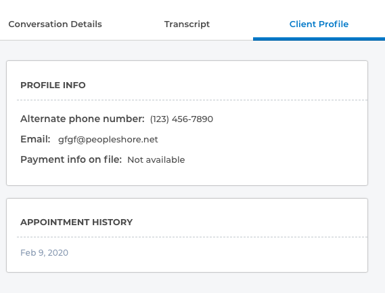Click the Payment info on file label
Image resolution: width=385 pixels, height=293 pixels.
point(71,159)
